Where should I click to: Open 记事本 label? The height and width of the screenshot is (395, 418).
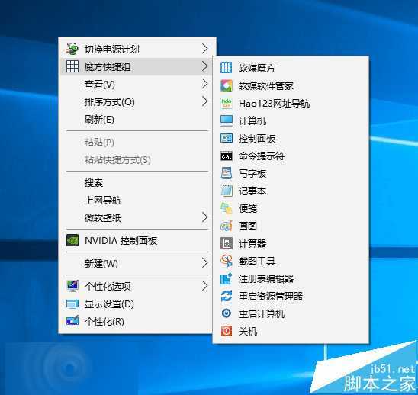252,191
